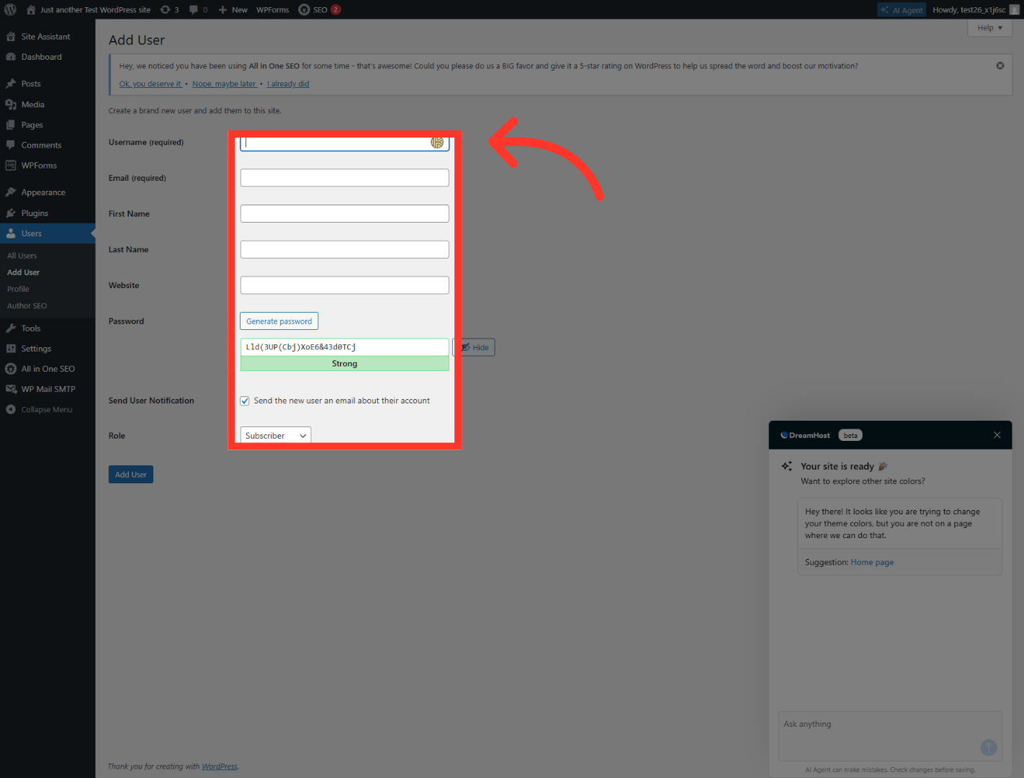Click the autofill icon in the Username field

(437, 143)
